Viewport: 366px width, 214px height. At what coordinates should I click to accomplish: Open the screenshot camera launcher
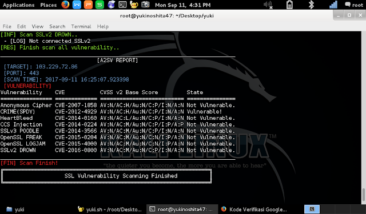click(x=145, y=5)
